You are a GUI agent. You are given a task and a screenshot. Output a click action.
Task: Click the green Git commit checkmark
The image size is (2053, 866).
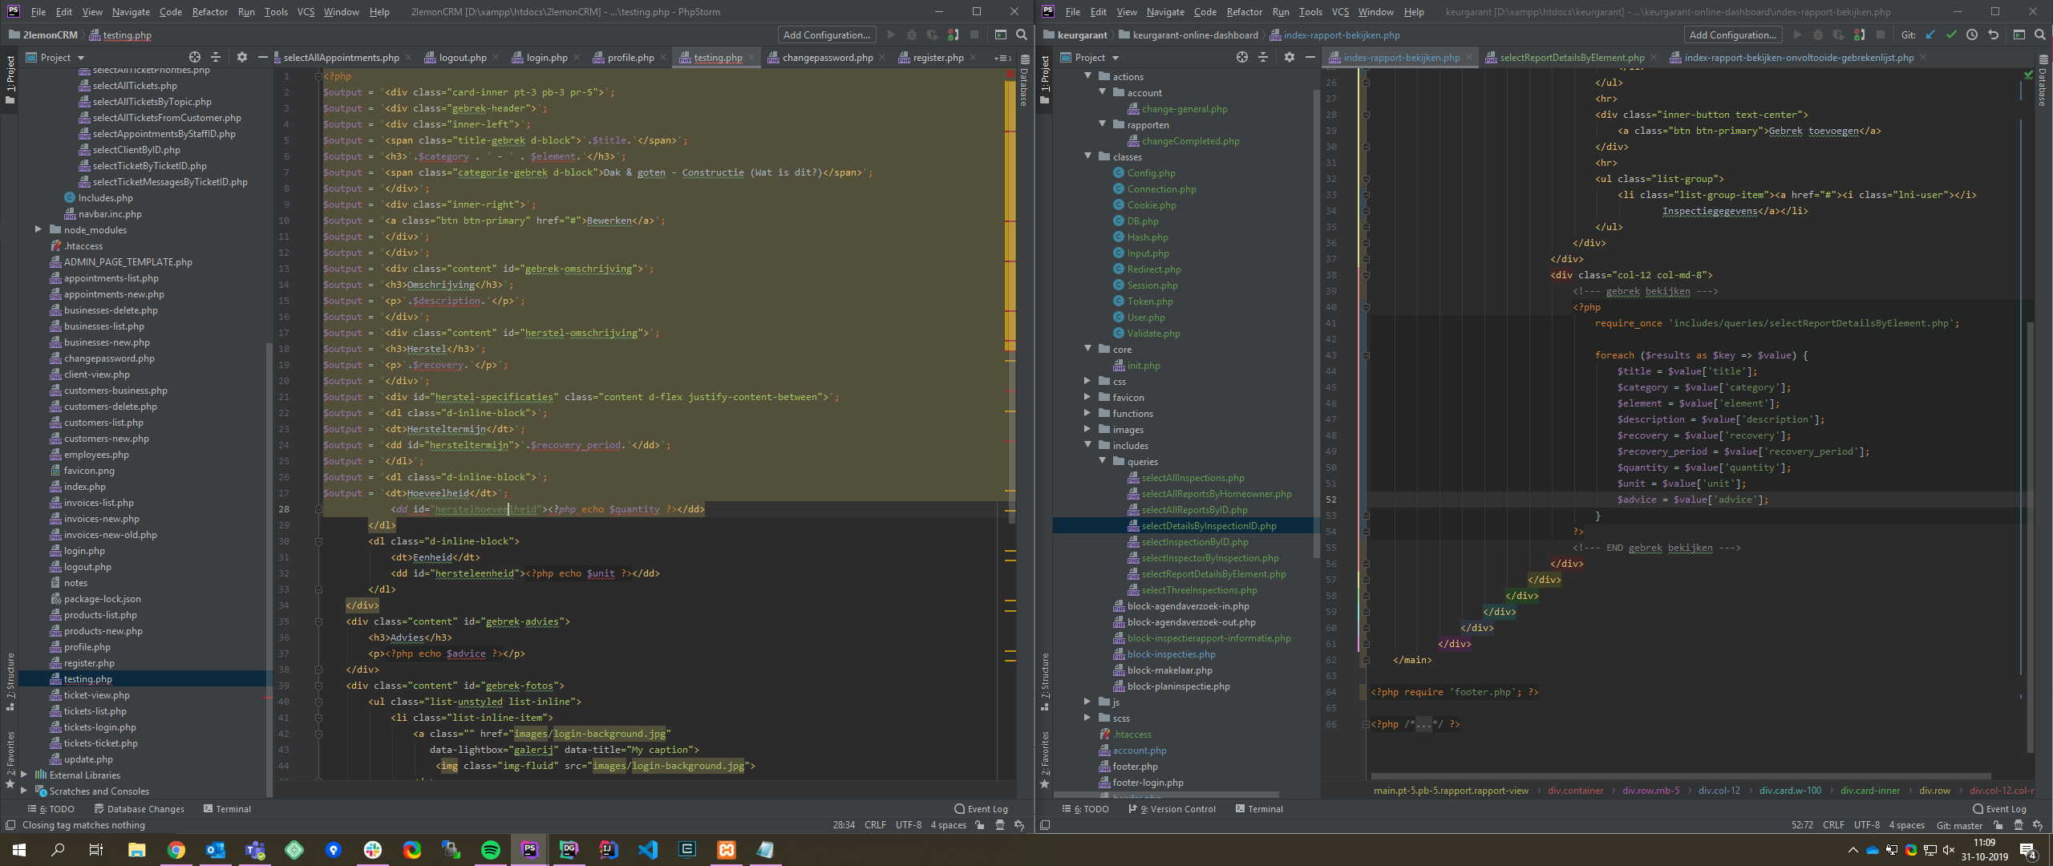(x=1951, y=34)
